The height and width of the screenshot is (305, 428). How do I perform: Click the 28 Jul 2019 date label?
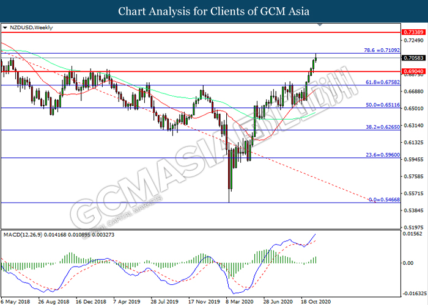[164, 302]
